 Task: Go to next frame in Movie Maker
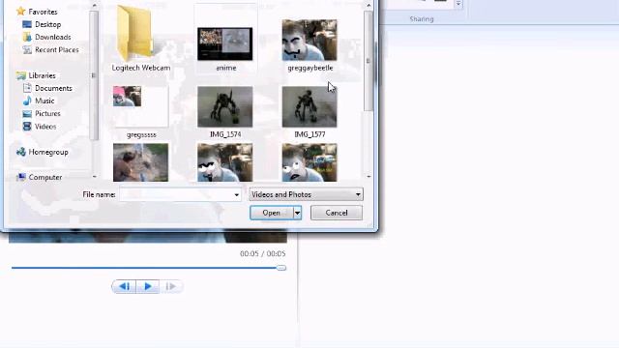171,286
